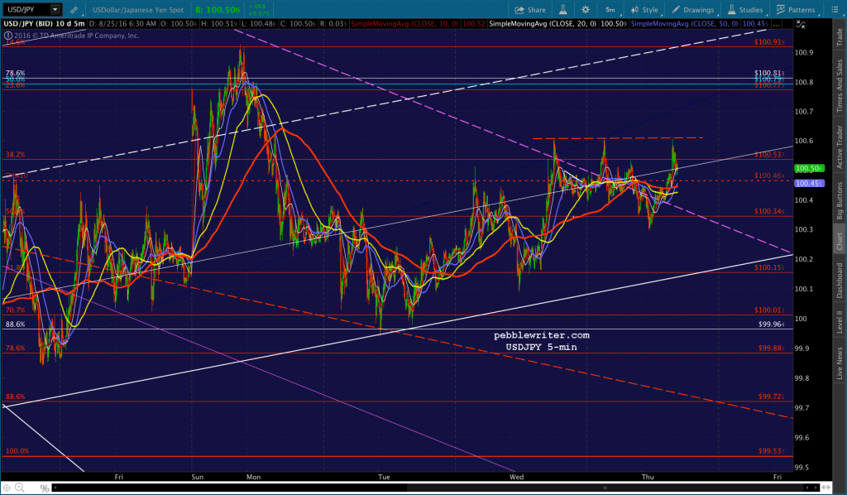The image size is (847, 495).
Task: Click the close price C: 100.506 readout
Action: [298, 24]
